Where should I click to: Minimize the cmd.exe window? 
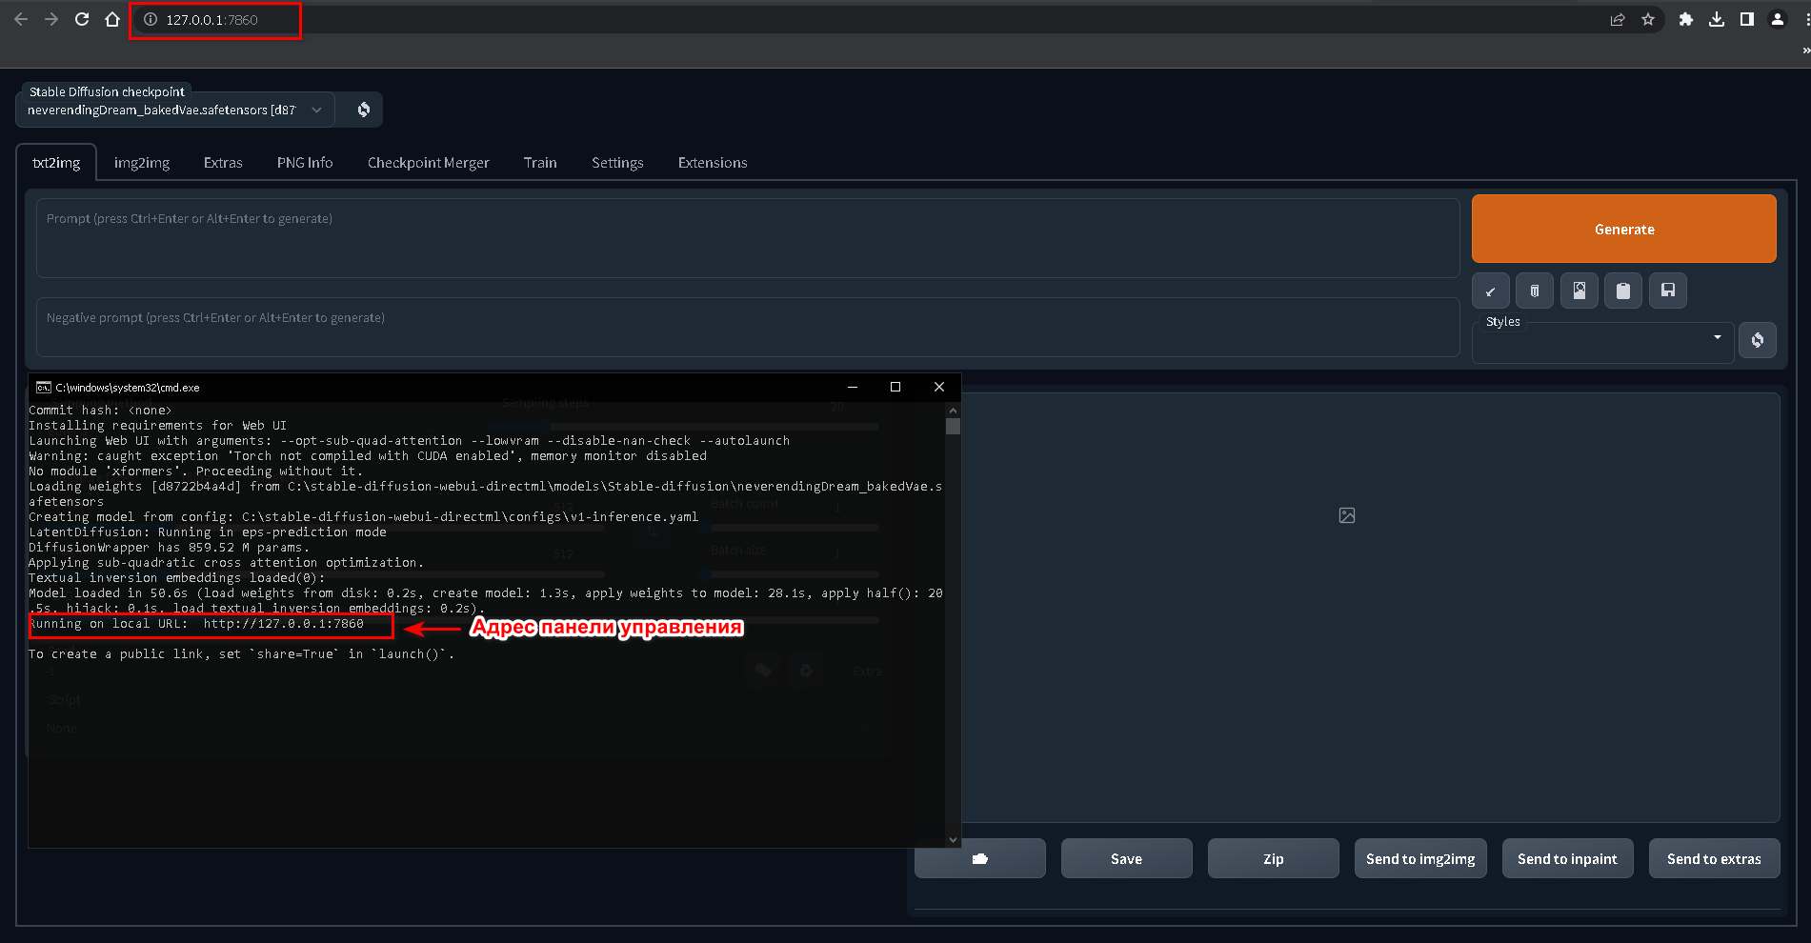[853, 387]
